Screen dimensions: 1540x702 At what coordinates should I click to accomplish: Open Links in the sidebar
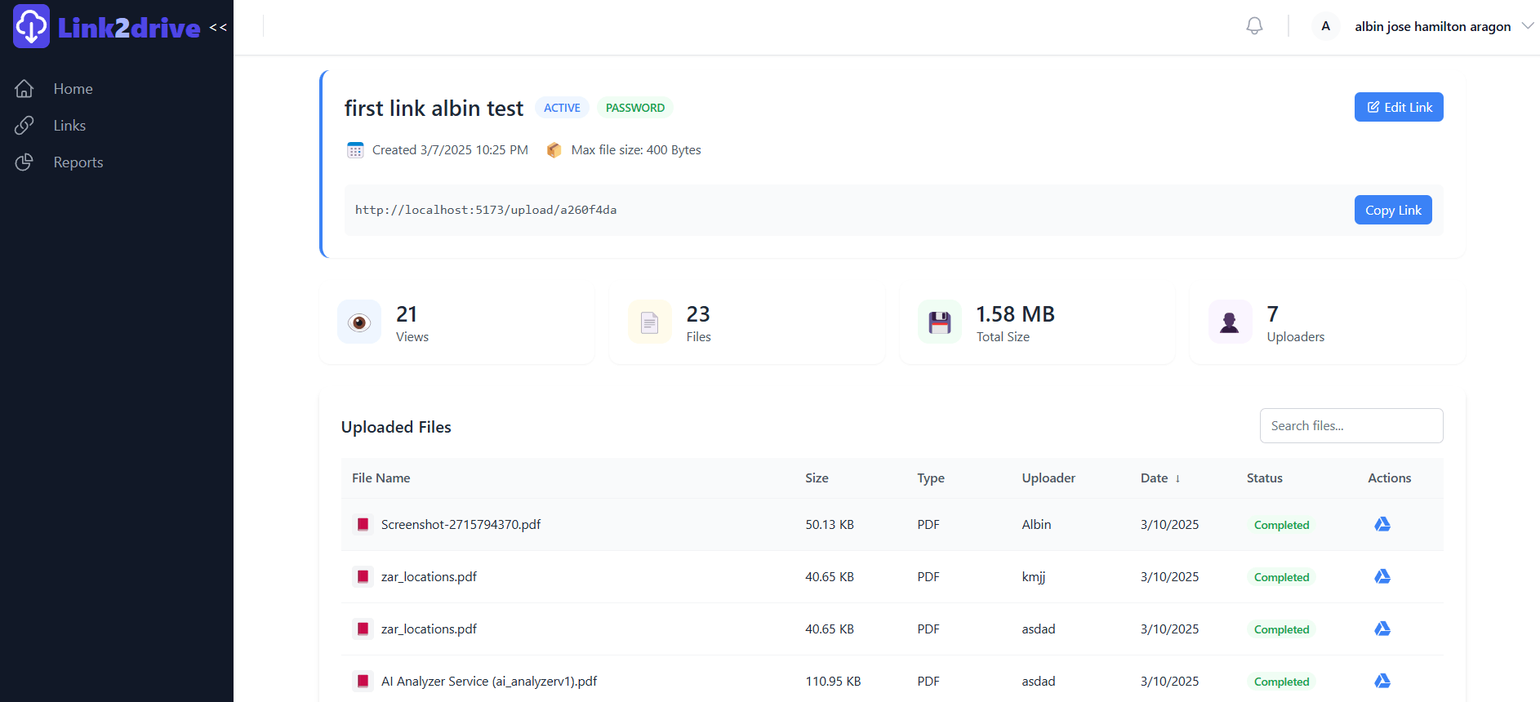[69, 126]
